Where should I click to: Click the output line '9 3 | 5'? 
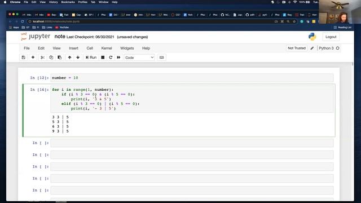pyautogui.click(x=60, y=131)
